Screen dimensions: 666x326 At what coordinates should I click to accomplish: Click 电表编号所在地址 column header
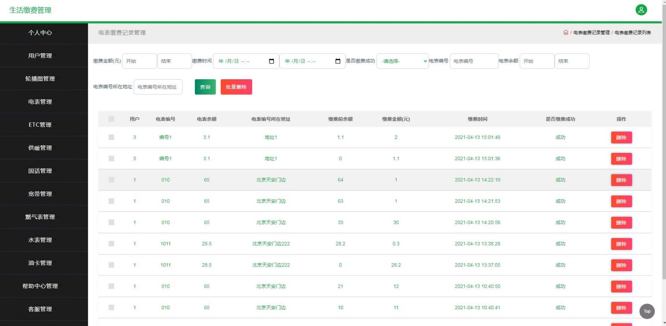pos(271,119)
